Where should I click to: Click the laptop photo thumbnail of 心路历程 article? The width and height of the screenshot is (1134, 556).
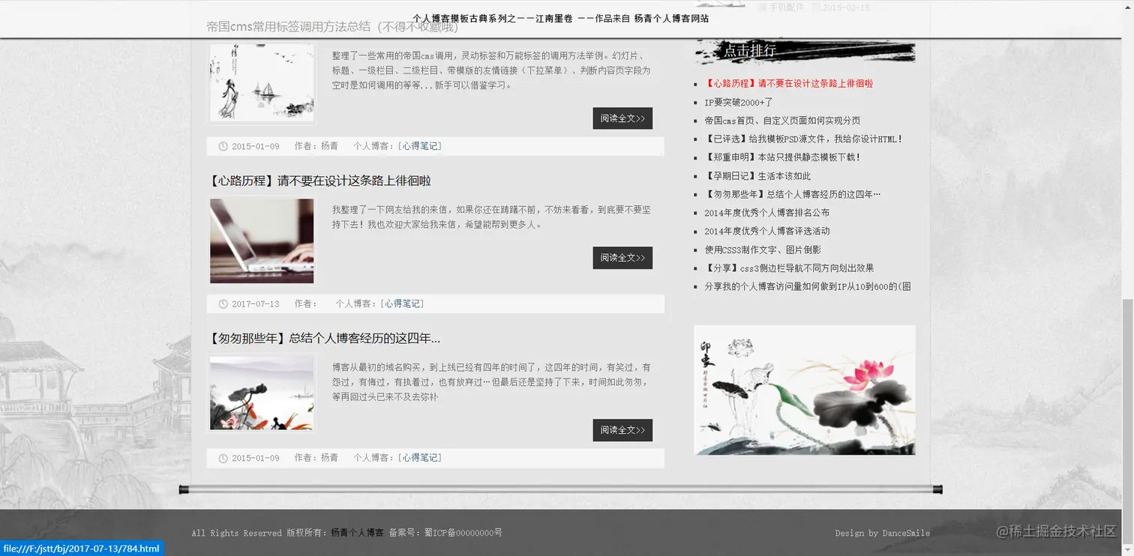pos(261,241)
